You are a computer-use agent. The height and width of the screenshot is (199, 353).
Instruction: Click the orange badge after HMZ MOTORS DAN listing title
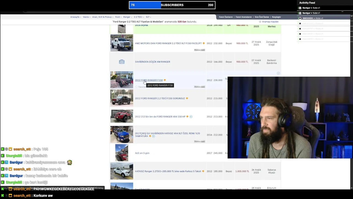pyautogui.click(x=204, y=43)
